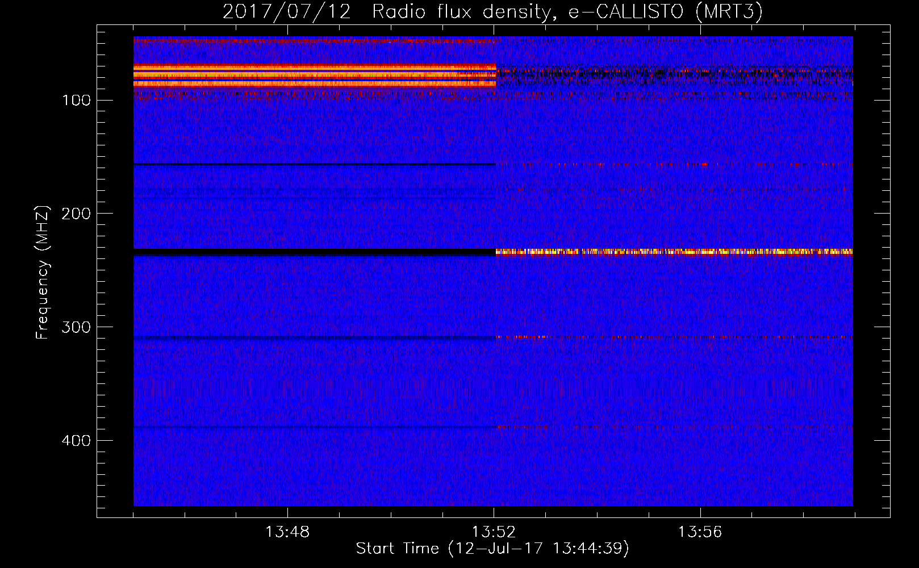919x568 pixels.
Task: Select the 300 frequency tick label
Action: coord(77,327)
